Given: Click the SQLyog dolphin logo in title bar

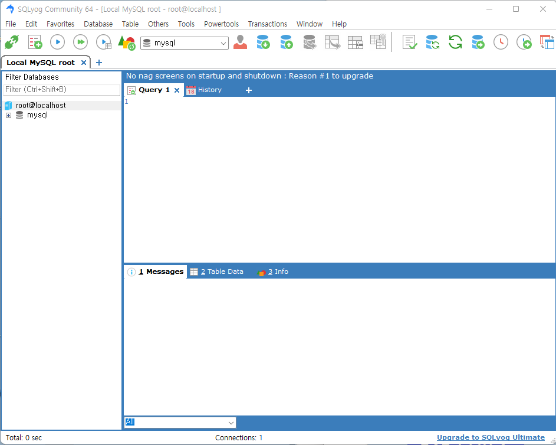Looking at the screenshot, I should (x=10, y=9).
